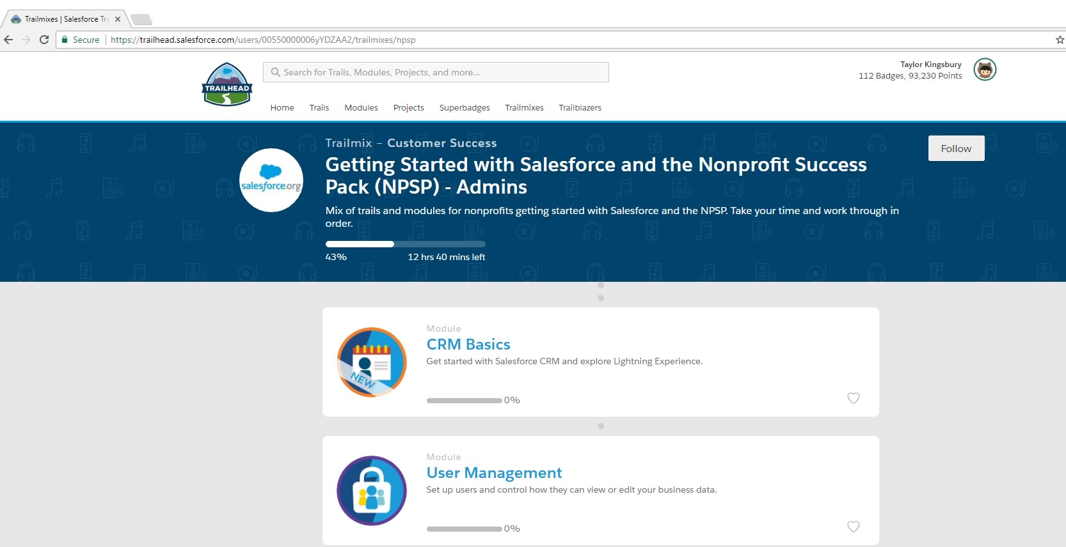Open the Projects menu item

click(x=409, y=108)
